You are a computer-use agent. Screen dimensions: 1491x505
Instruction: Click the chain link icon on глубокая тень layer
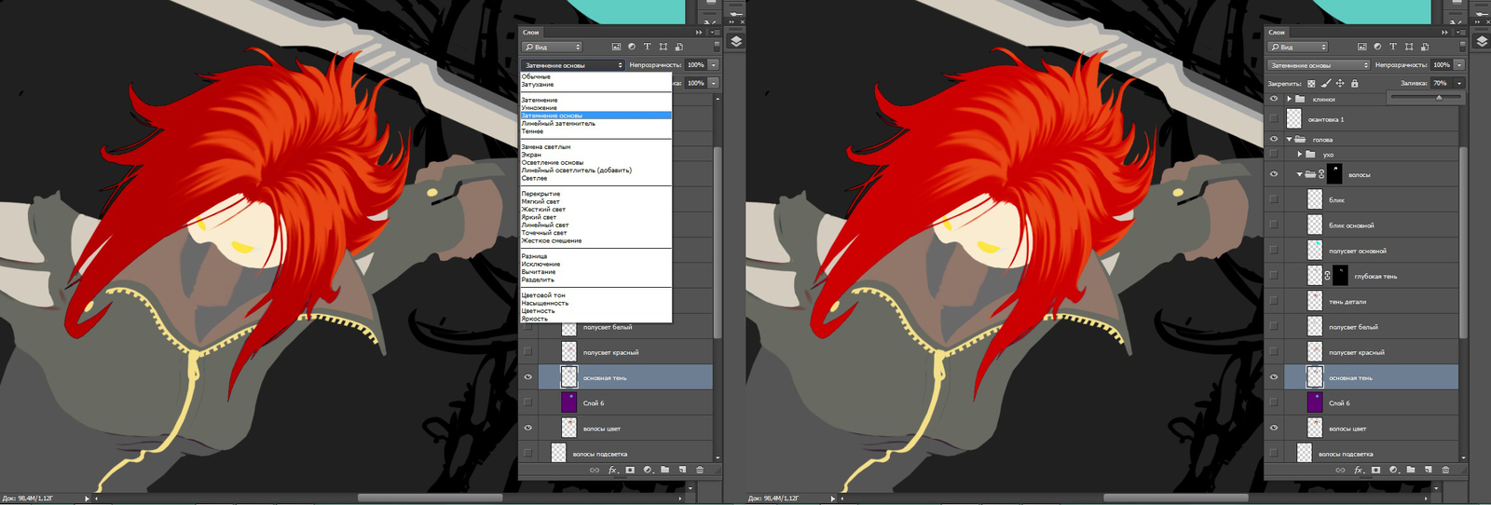[1328, 276]
